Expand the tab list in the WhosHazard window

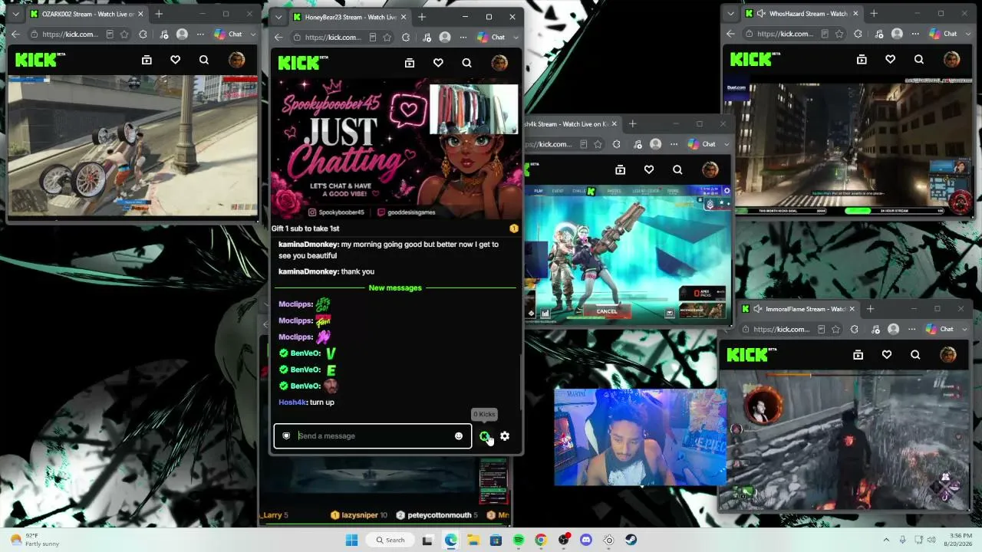pos(730,13)
